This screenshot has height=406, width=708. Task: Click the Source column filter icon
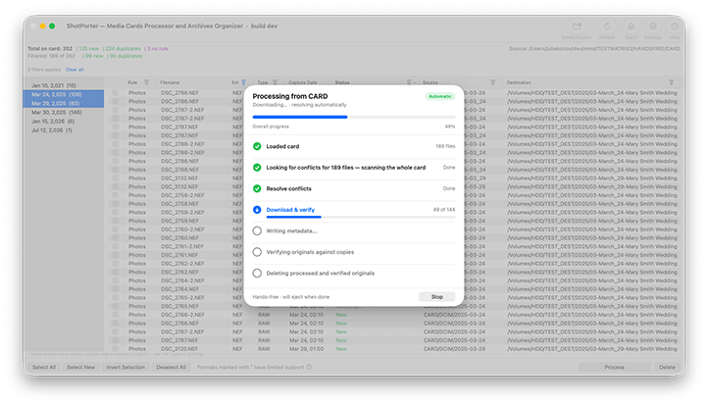coord(493,82)
